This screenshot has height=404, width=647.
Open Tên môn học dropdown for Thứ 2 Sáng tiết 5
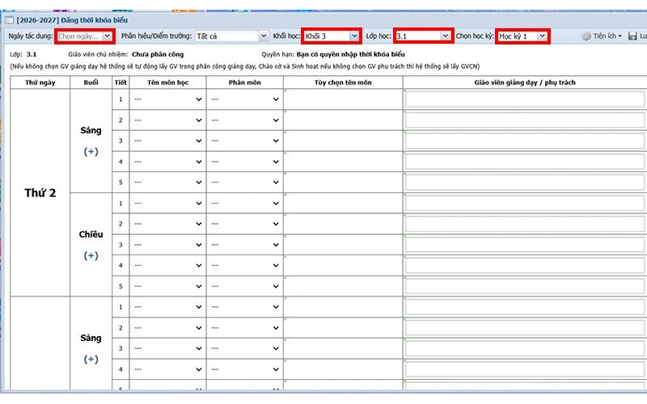tap(167, 183)
